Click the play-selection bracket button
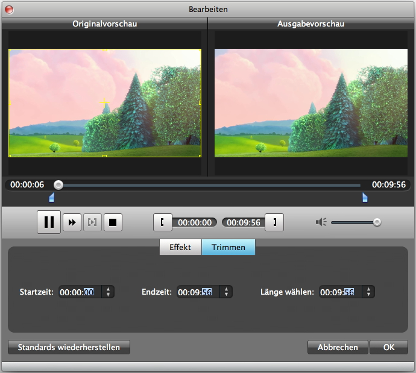 click(x=92, y=222)
